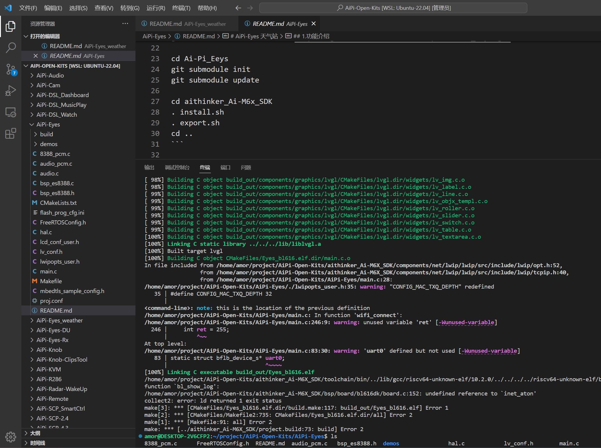Open README.md AiPi-Eyes_weather in open editors
Screen dimensions: 601x448
tap(78, 46)
